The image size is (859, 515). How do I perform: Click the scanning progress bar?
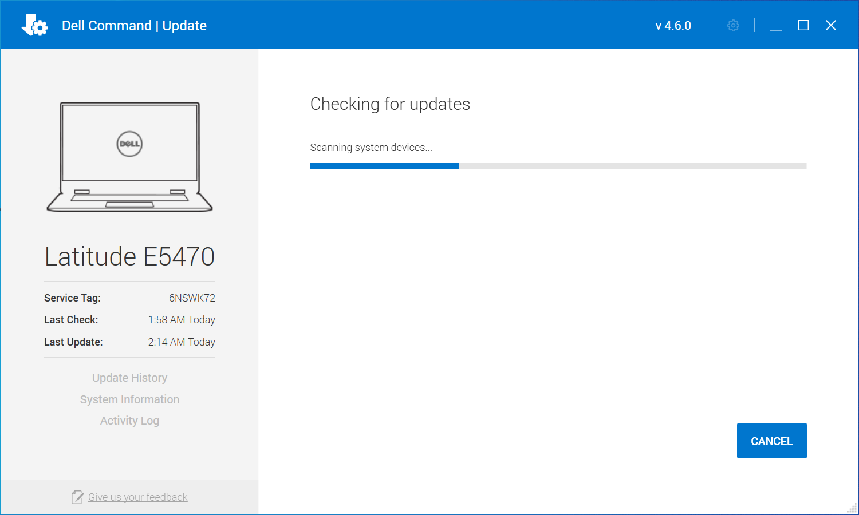click(558, 166)
